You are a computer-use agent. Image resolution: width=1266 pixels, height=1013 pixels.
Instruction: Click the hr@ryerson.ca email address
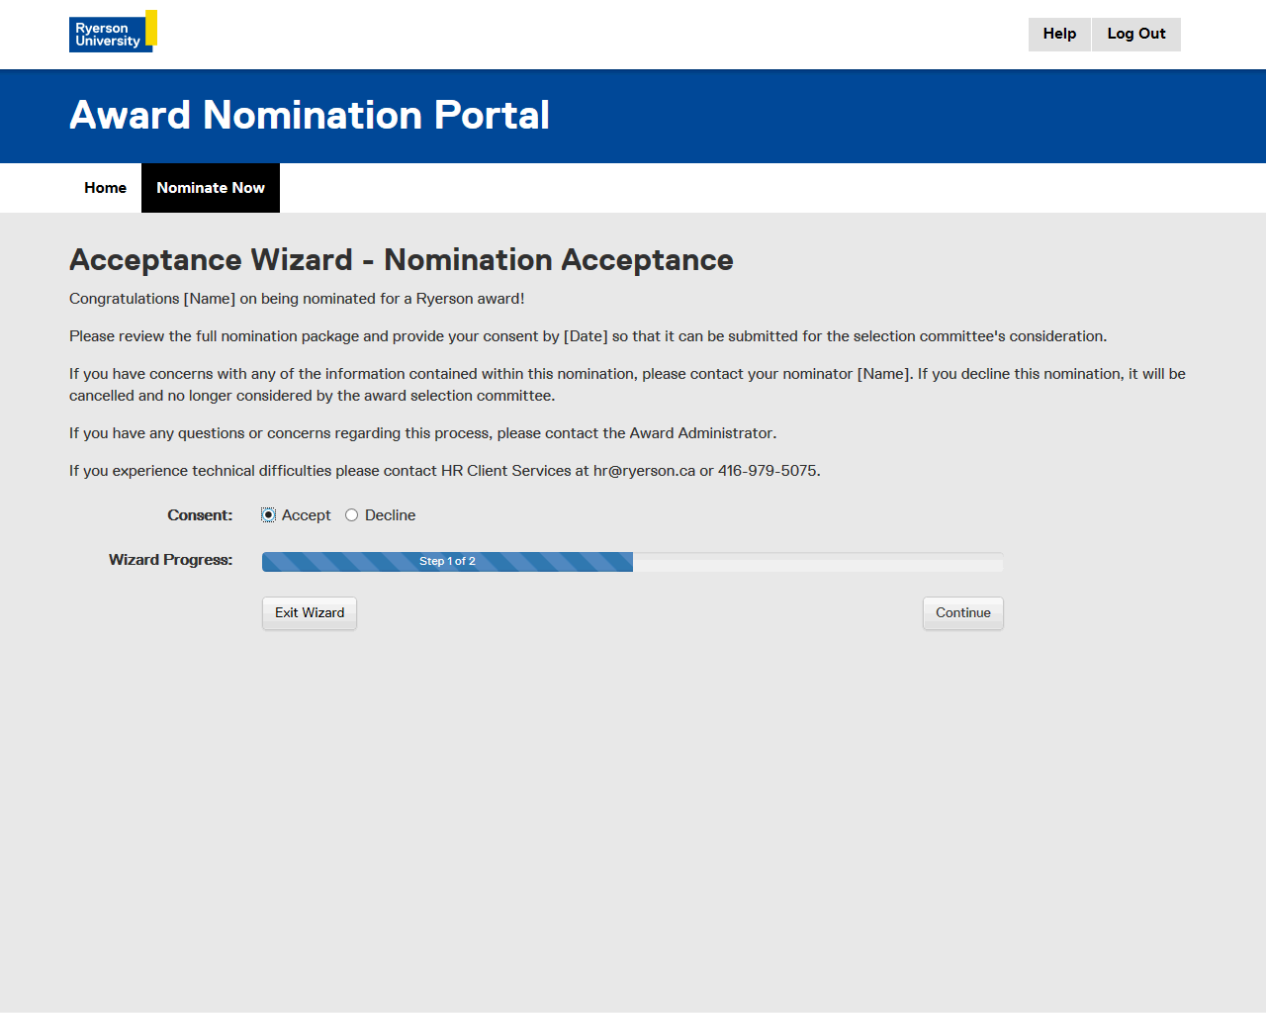pyautogui.click(x=644, y=471)
